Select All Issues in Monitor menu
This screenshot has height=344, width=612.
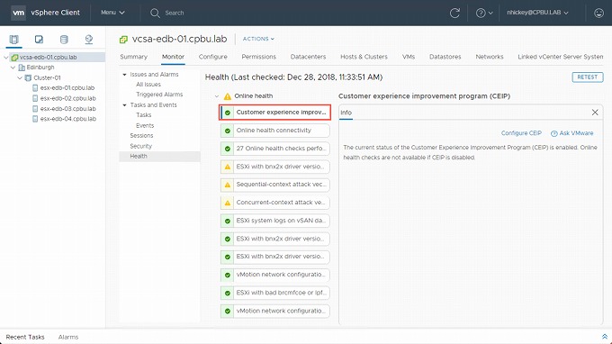point(148,85)
